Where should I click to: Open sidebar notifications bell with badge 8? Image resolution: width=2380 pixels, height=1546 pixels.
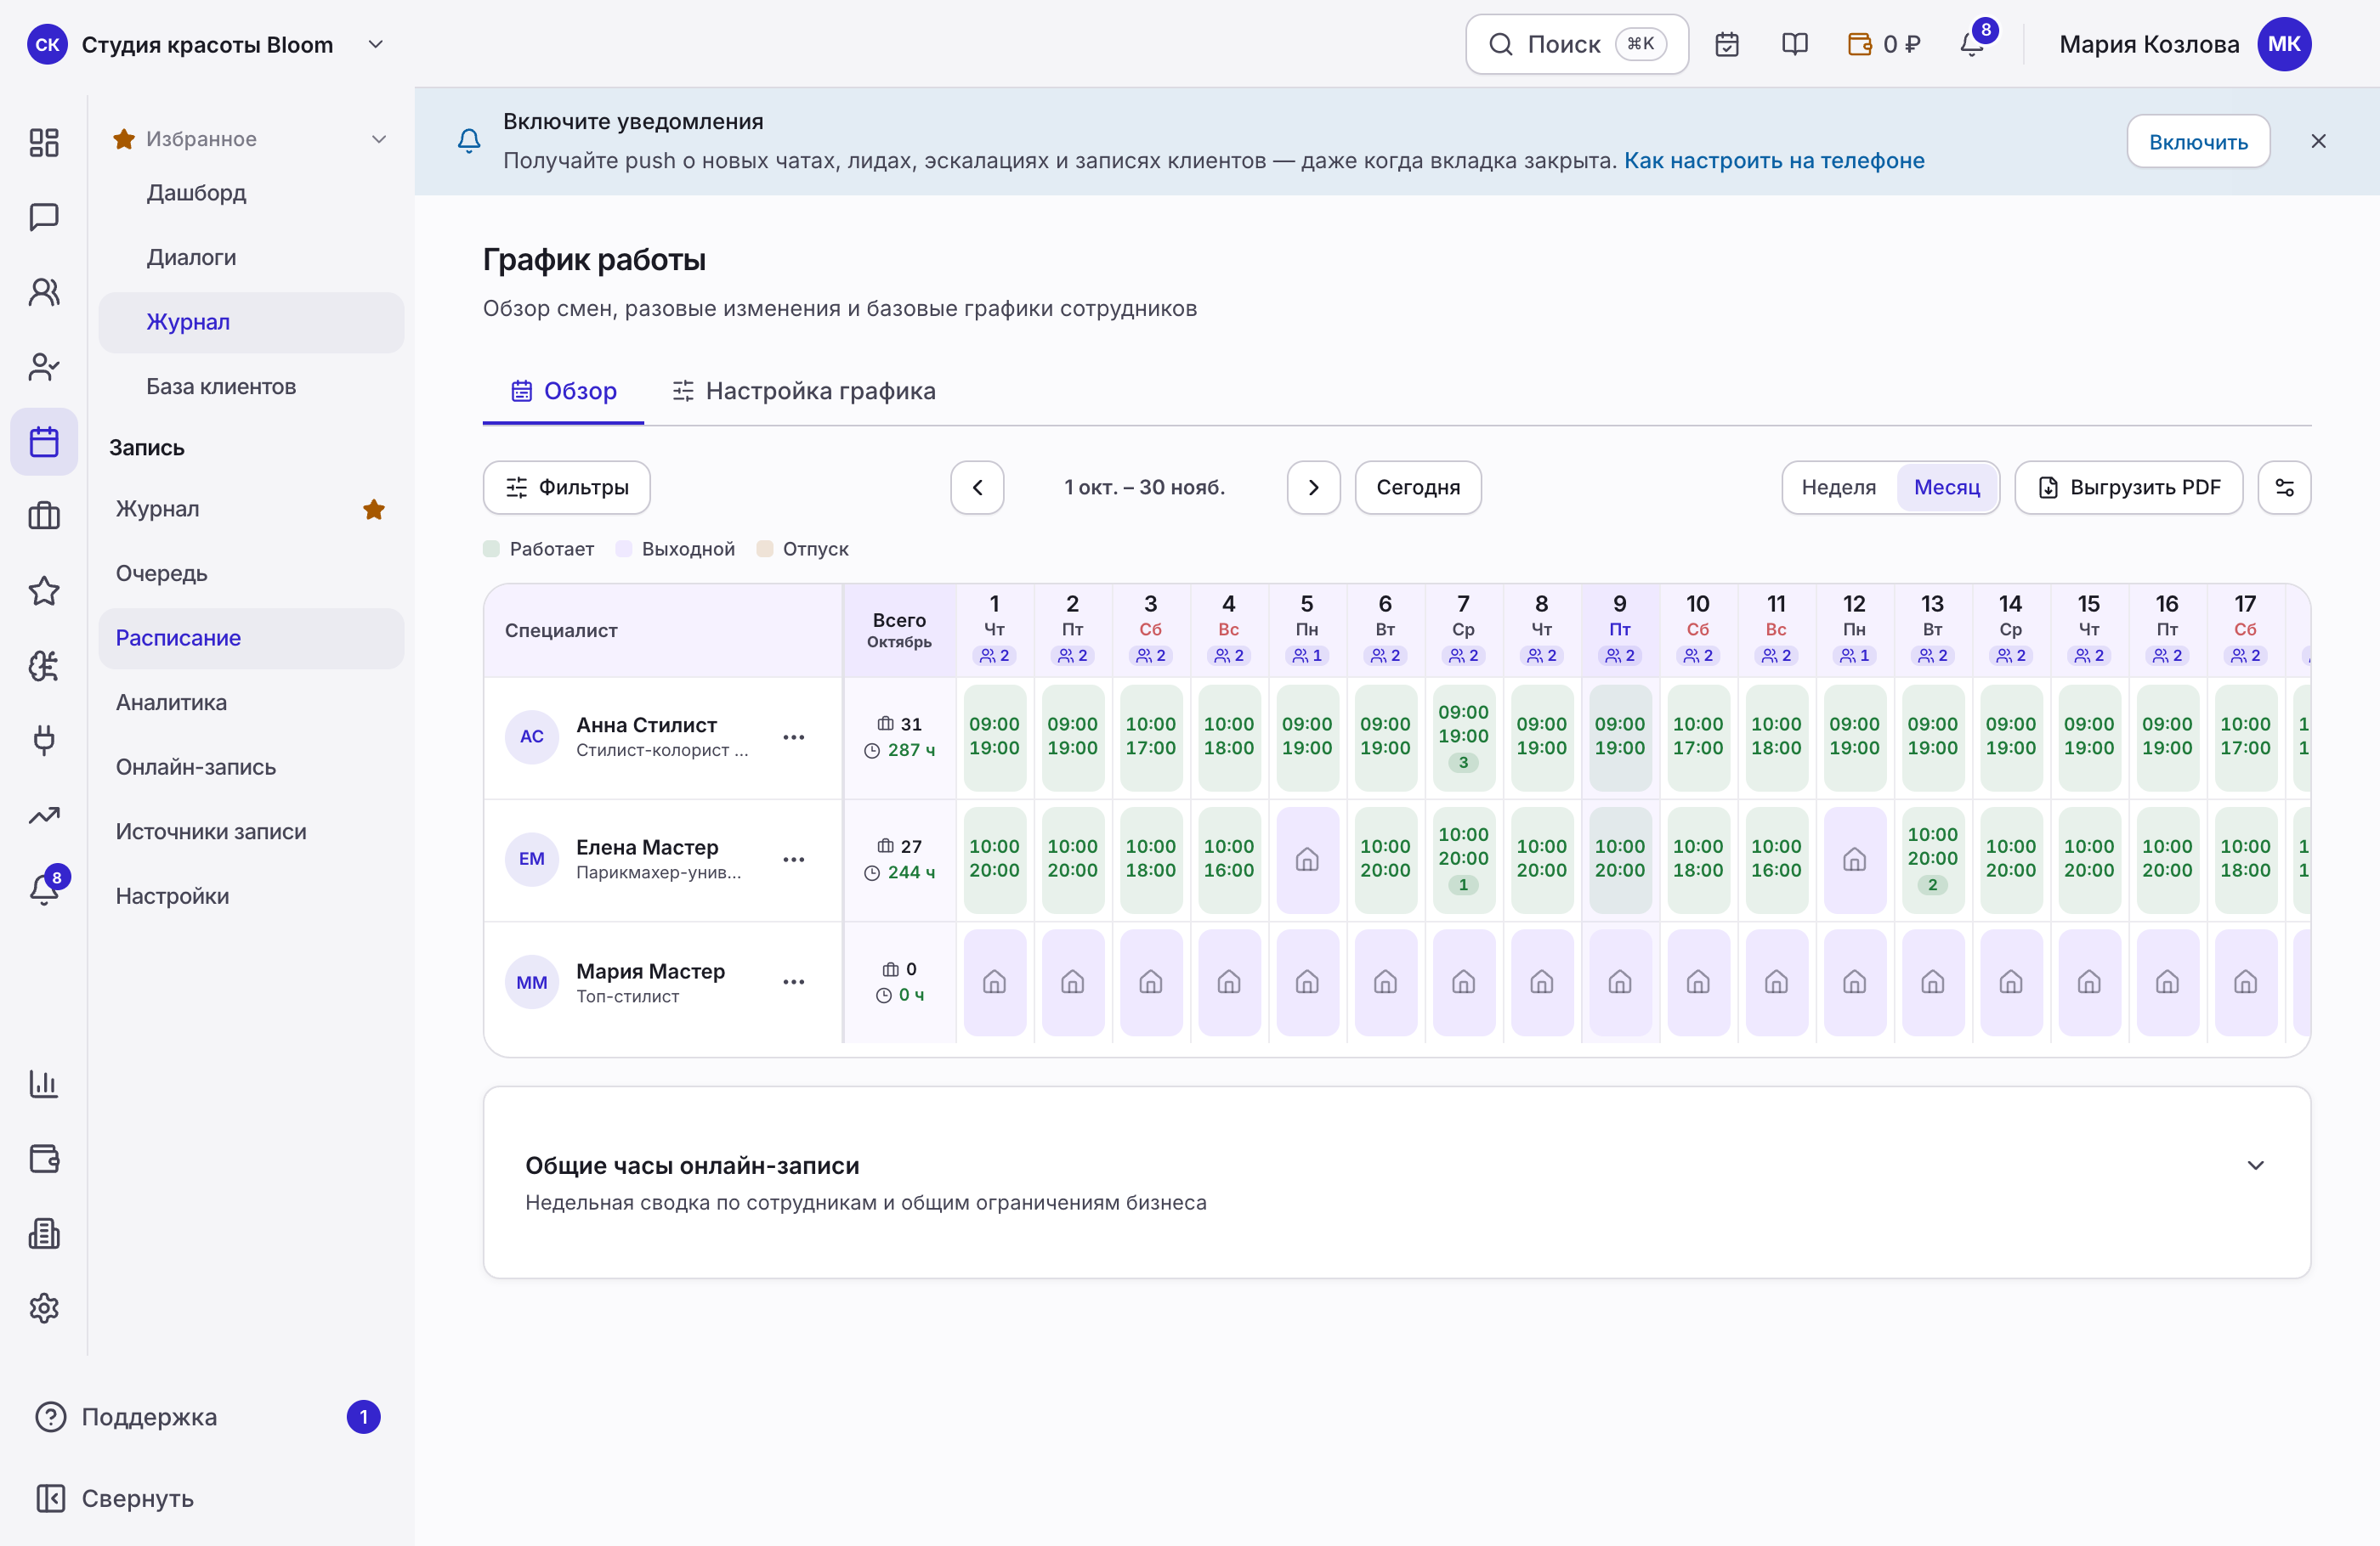click(x=44, y=889)
